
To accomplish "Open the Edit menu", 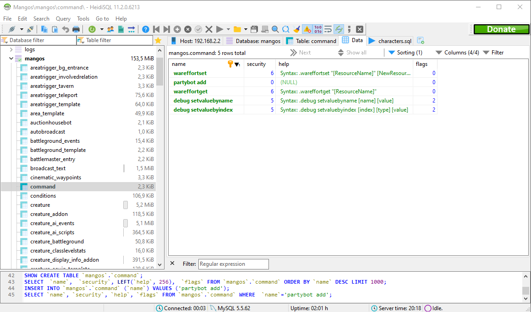I will click(x=22, y=19).
